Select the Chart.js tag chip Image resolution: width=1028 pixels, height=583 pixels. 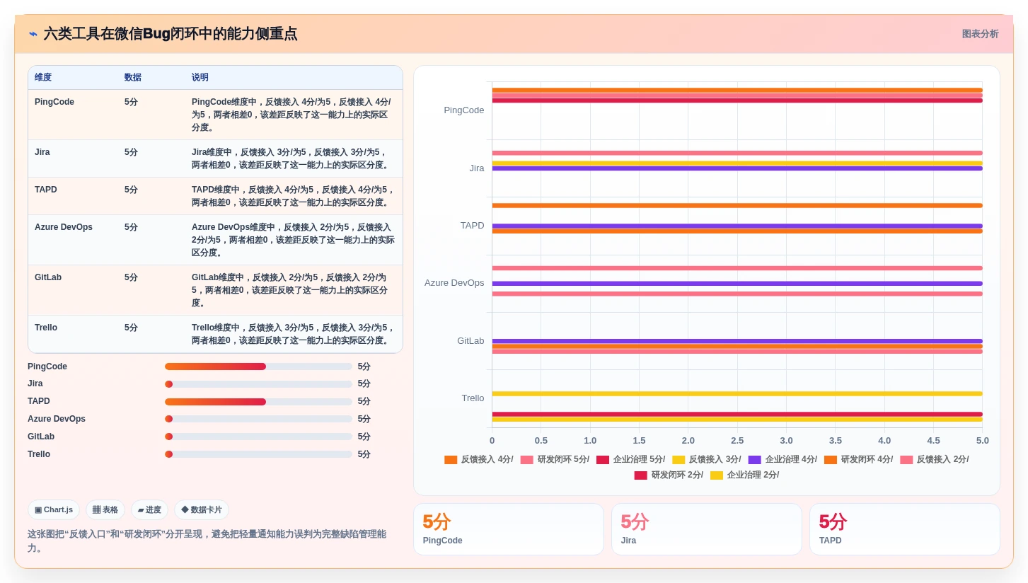point(54,509)
